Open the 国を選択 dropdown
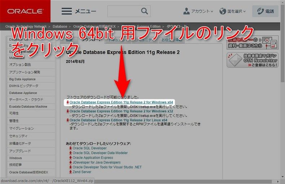This screenshot has height=184, width=285. tap(232, 11)
